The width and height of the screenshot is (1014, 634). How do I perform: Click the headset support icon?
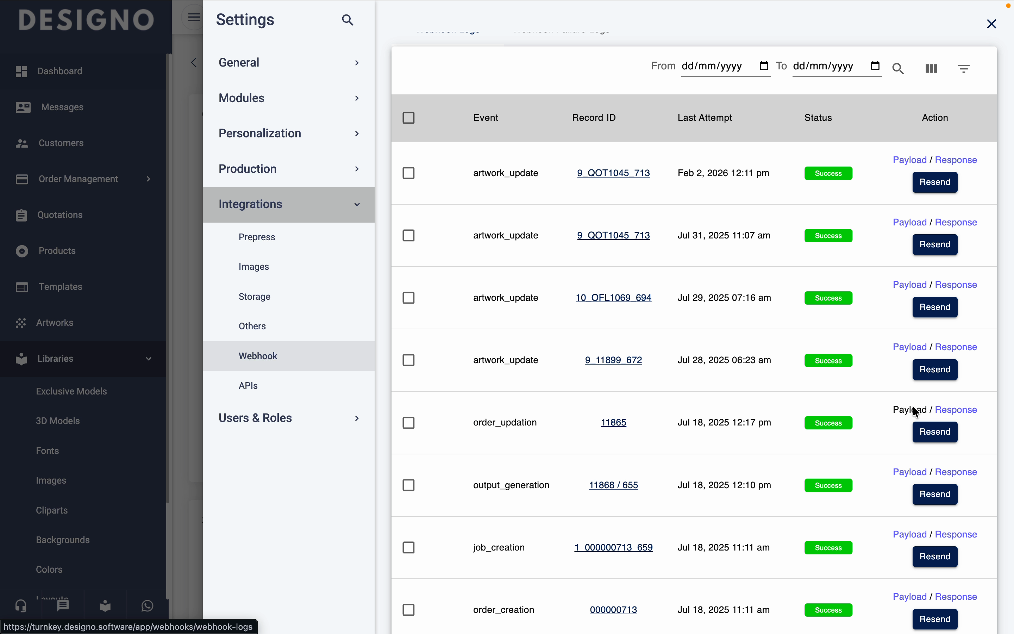coord(21,605)
